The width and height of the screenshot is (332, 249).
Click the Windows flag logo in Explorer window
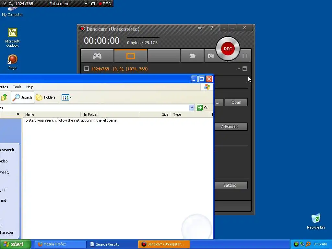207,87
